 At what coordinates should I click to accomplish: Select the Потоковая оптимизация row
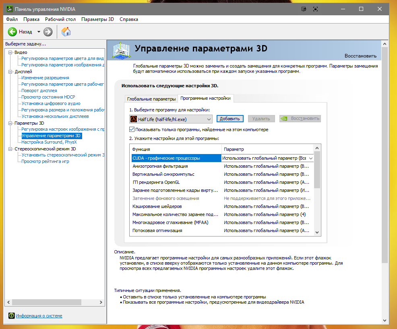222,230
